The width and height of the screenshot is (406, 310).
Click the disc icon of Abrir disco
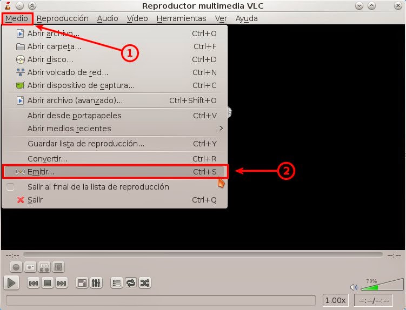tap(20, 59)
